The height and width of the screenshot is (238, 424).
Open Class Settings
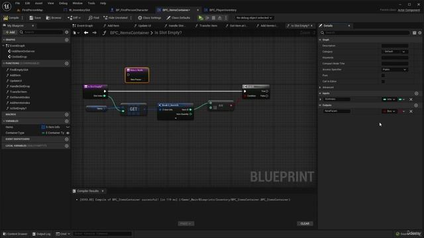coord(150,18)
